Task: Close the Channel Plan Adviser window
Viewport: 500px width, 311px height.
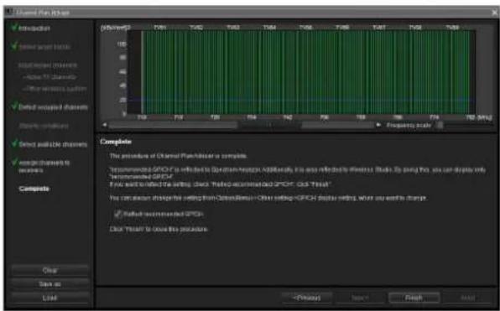Action: click(494, 13)
